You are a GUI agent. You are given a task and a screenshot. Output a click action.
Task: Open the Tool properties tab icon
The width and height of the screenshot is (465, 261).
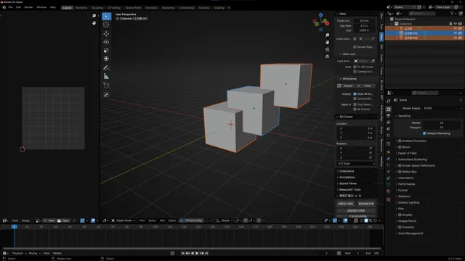point(389,101)
